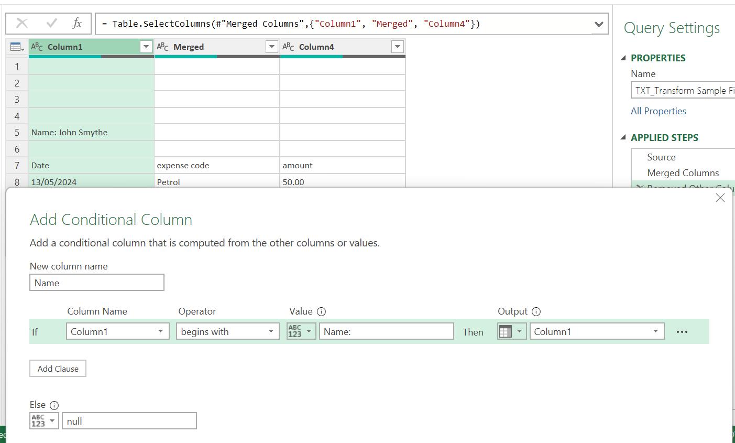Collapse the APPLIED STEPS section
The height and width of the screenshot is (443, 735).
click(x=623, y=138)
